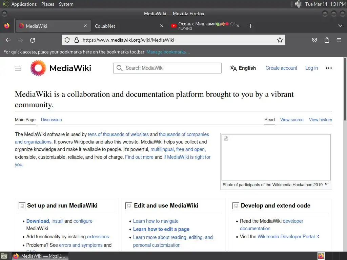Click icon beside Develop and extend code

[x=236, y=206]
